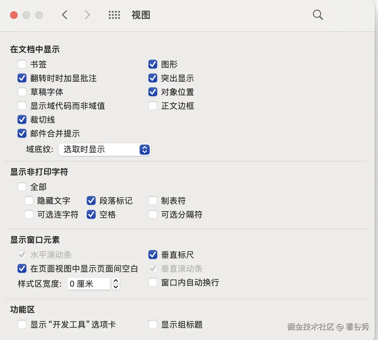Enable the 书签 checkbox
Image resolution: width=378 pixels, height=340 pixels.
click(22, 64)
